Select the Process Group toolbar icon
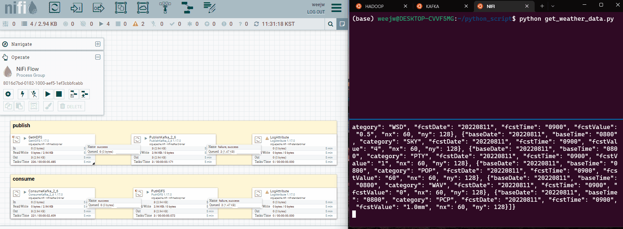This screenshot has width=623, height=229. pyautogui.click(x=121, y=8)
